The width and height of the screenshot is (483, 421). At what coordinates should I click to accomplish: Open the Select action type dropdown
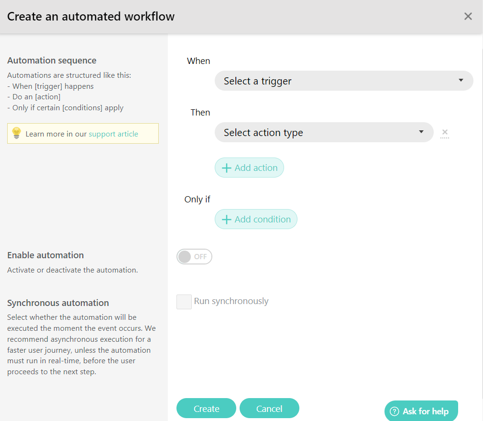[x=323, y=132]
